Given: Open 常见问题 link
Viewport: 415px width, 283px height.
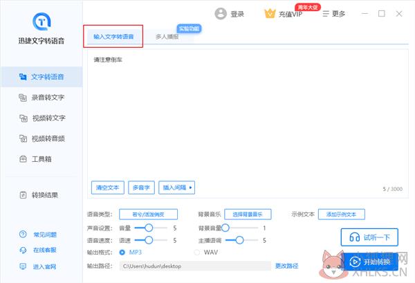Looking at the screenshot, I should (x=45, y=235).
